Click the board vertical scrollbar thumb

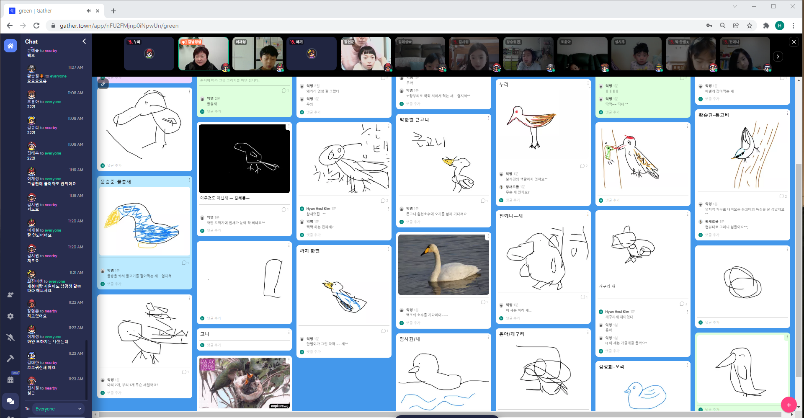(799, 270)
